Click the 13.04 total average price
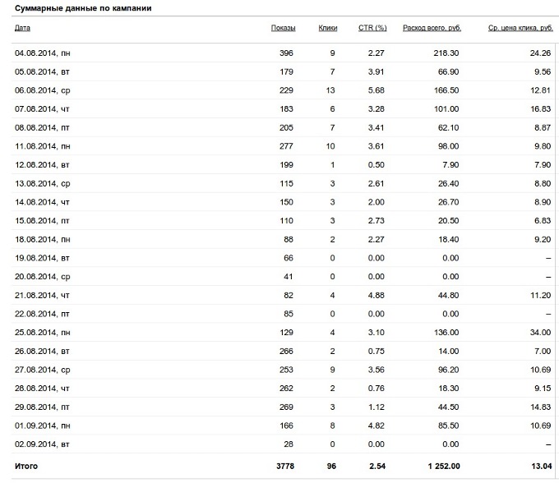 pos(542,467)
